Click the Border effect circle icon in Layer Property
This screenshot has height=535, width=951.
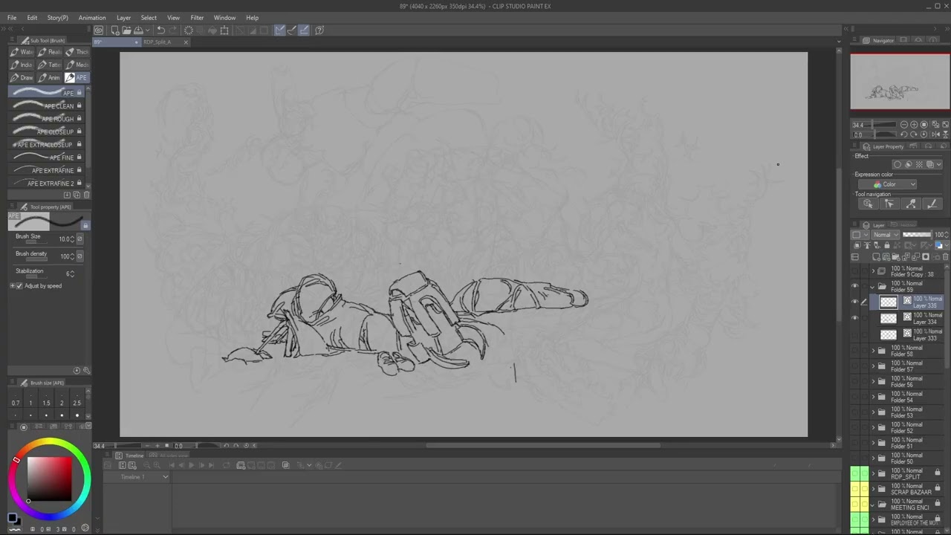click(897, 164)
